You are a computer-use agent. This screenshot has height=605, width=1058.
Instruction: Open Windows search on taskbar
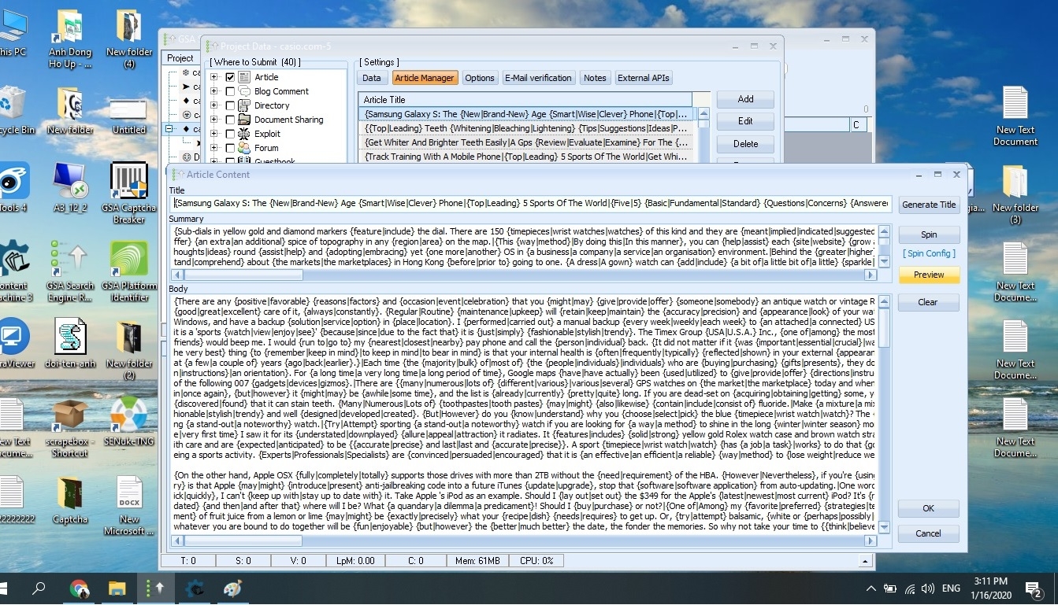tap(39, 588)
